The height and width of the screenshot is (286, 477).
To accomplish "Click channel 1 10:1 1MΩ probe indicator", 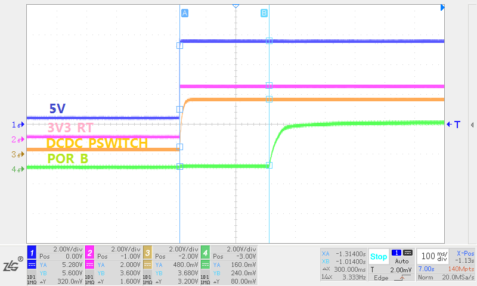I will tap(32, 279).
